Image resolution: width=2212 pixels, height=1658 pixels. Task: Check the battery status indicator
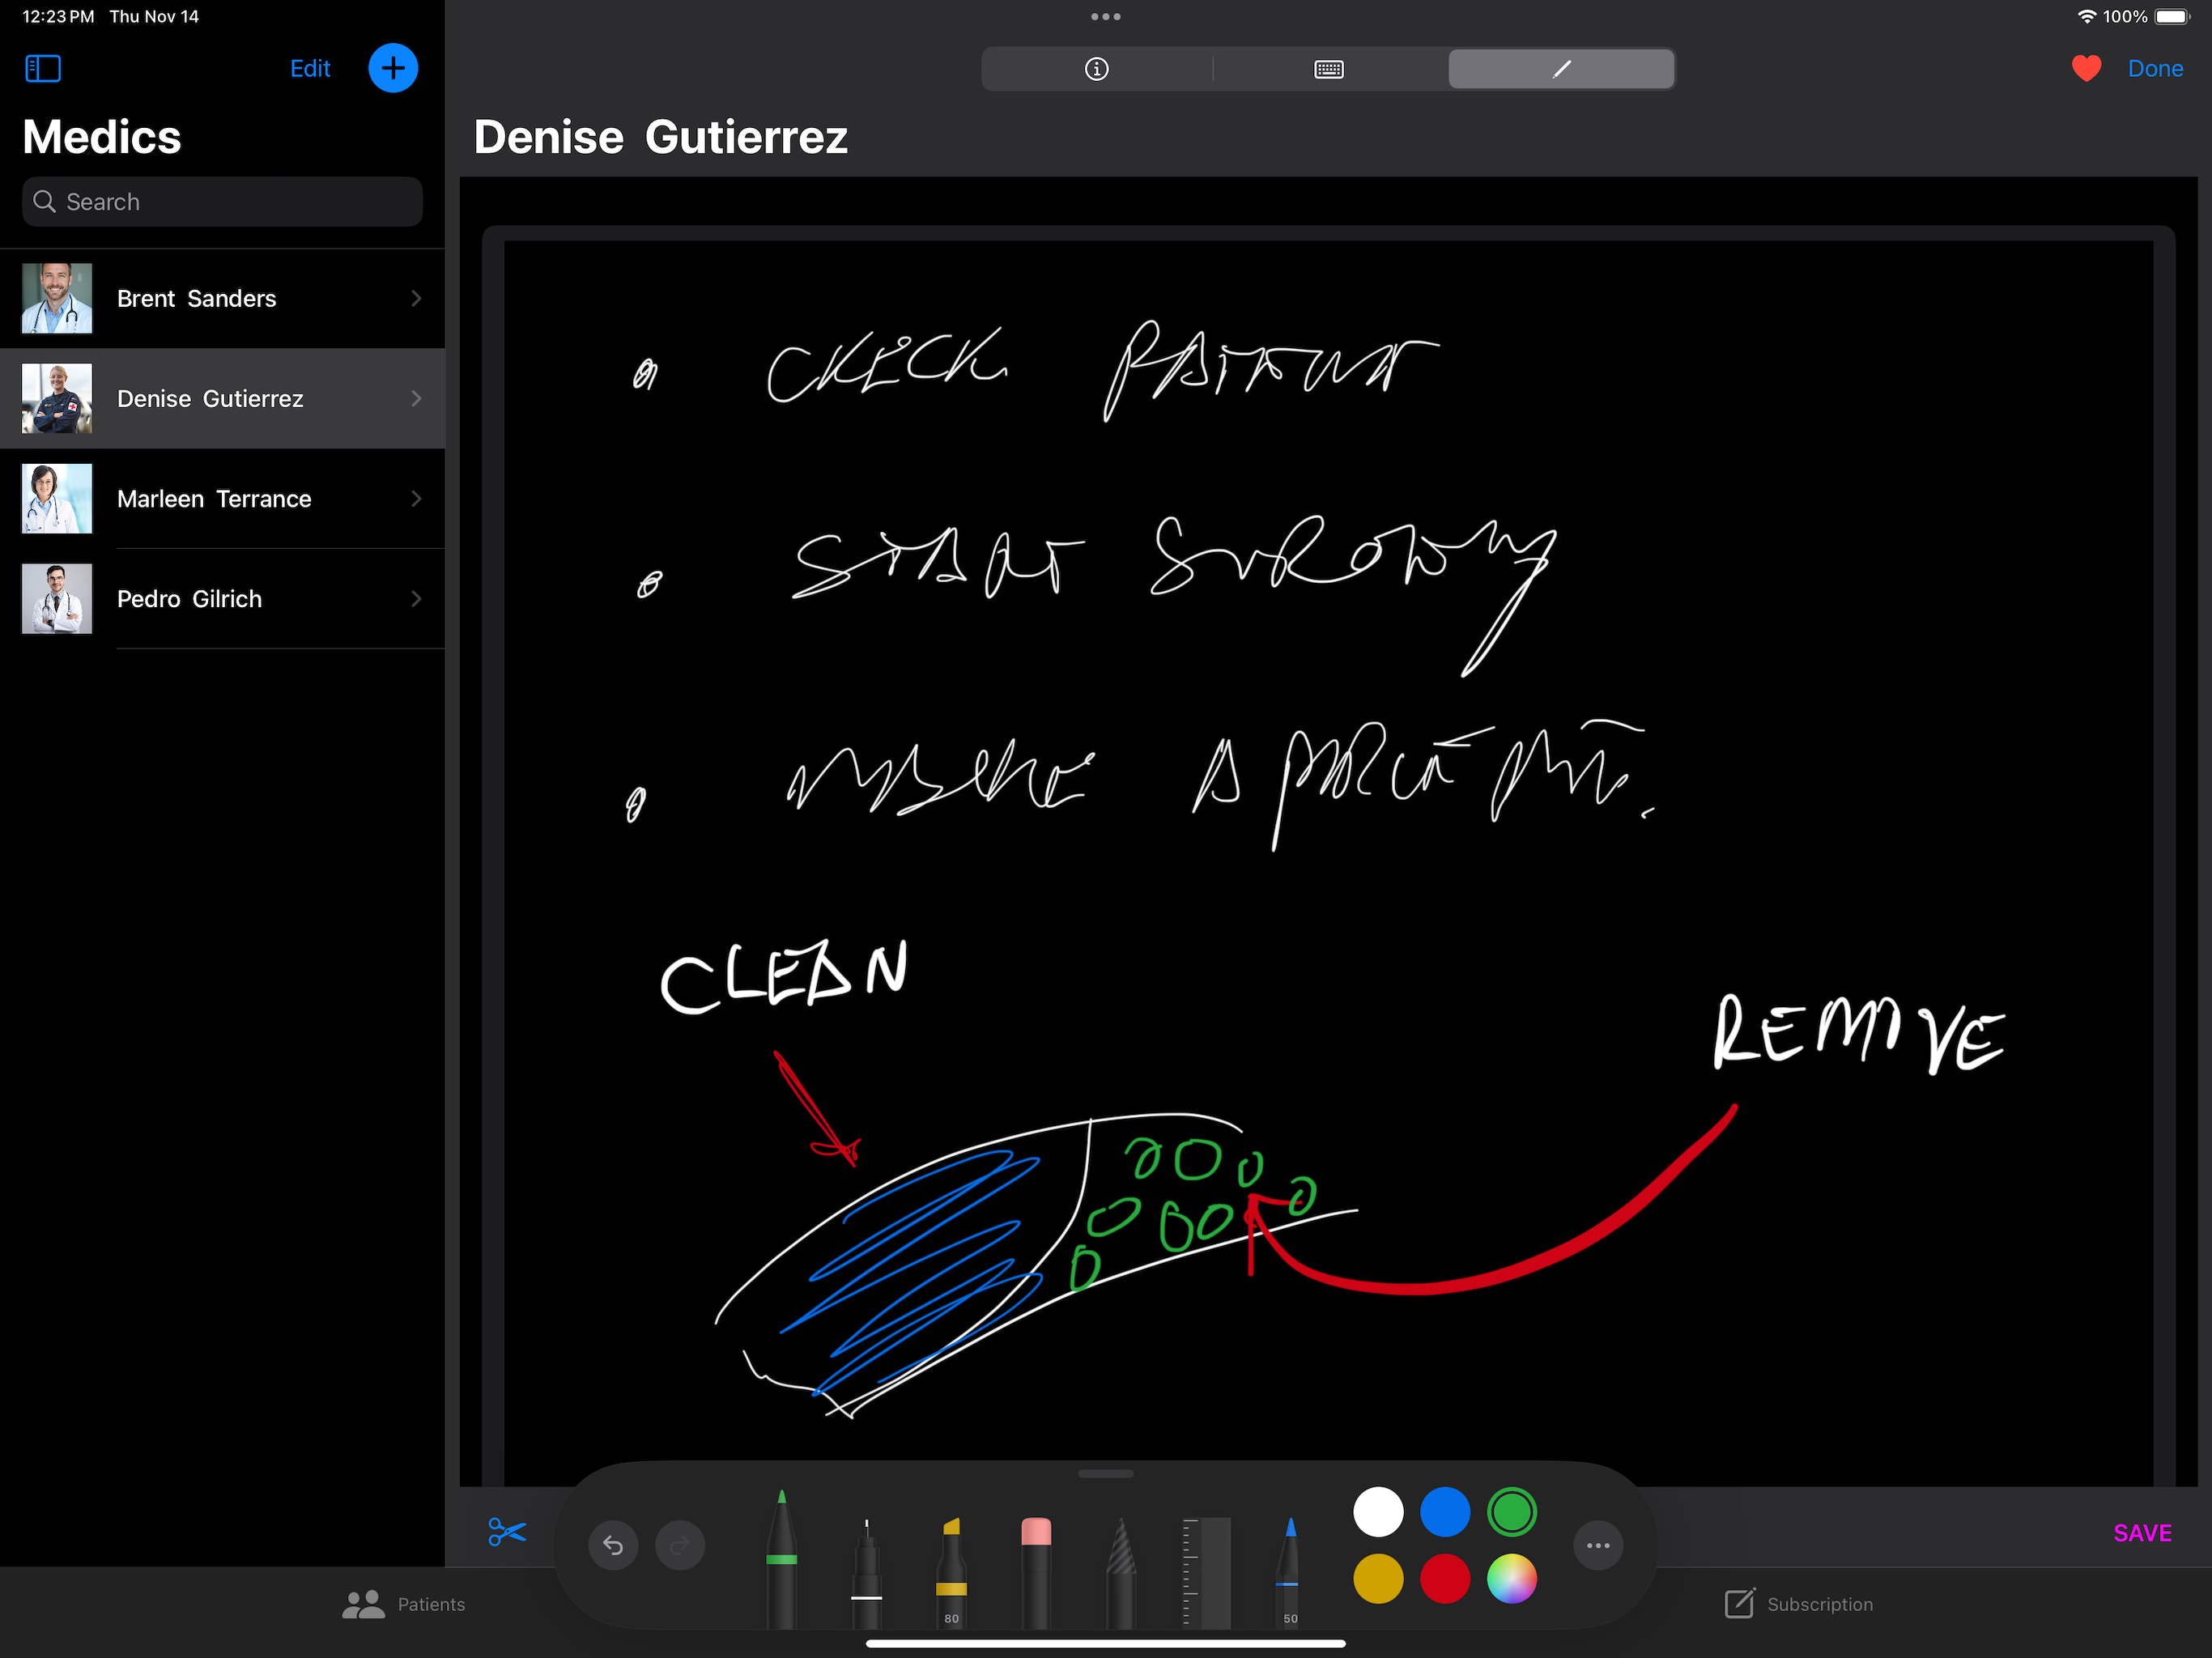tap(2173, 17)
